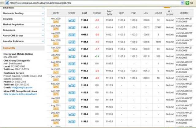The image size is (196, 128).
Task: Open the price chart for Dec 2010
Action: coord(70,78)
